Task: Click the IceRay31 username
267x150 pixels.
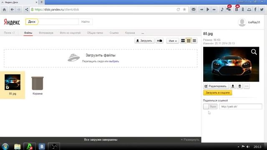Action: pyautogui.click(x=254, y=22)
